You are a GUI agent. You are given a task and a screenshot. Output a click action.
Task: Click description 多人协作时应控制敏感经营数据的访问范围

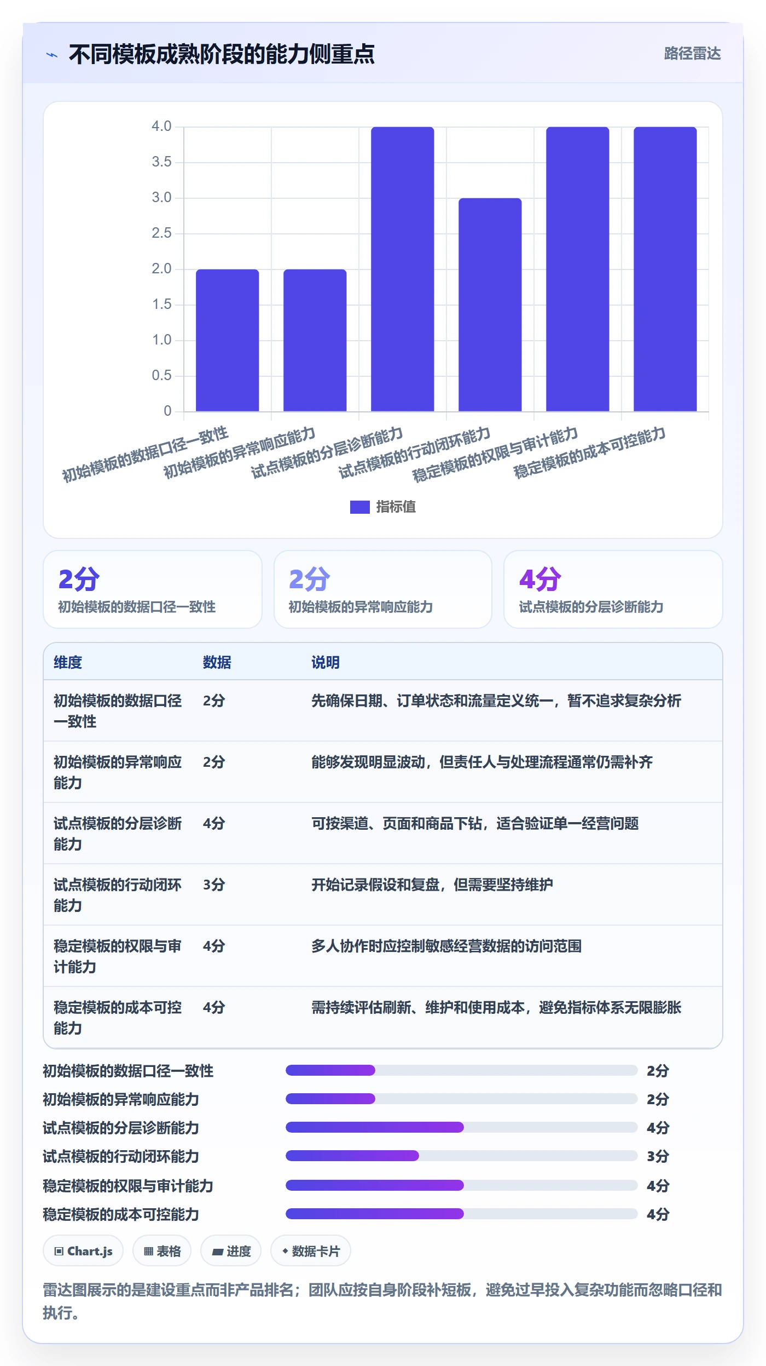tap(446, 946)
